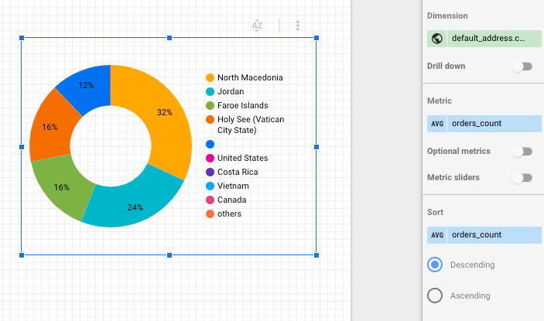
Task: Click the Canada legend color dot
Action: [210, 200]
